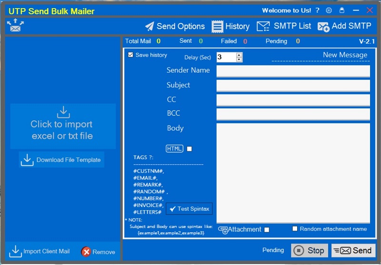Viewport: 381px width, 265px height.
Task: Click Download File Template
Action: (x=61, y=160)
